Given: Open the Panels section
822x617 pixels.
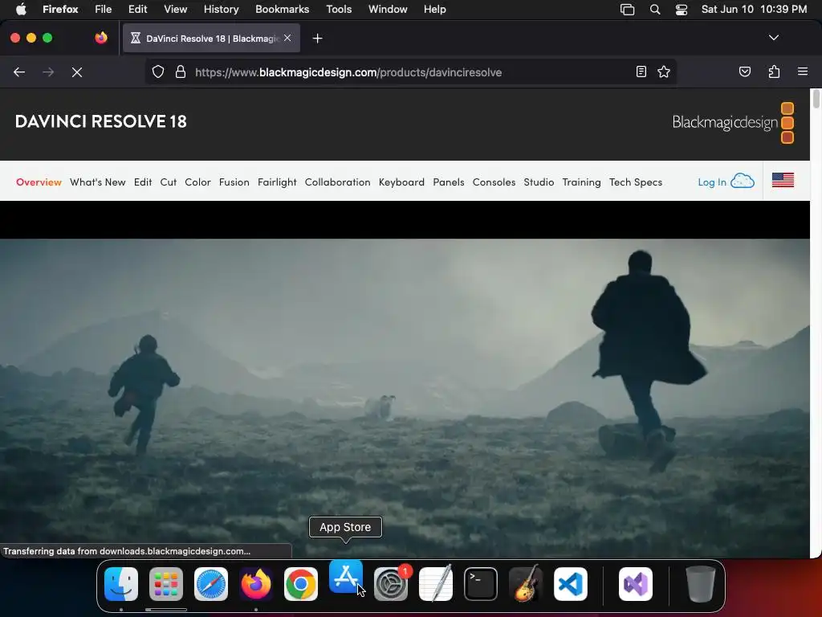Looking at the screenshot, I should [x=448, y=182].
